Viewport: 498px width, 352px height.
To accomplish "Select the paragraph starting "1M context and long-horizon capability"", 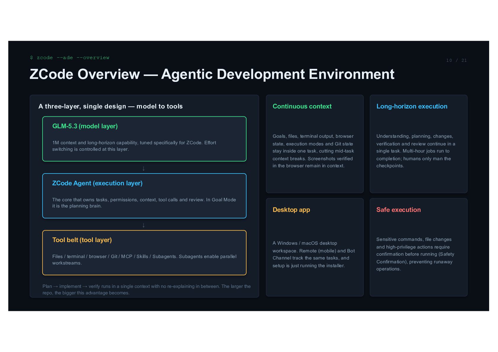I will (x=134, y=146).
